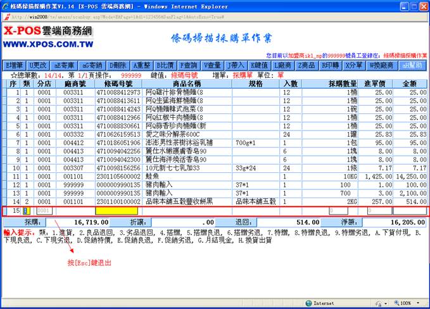Click the Internet zone status icon
The image size is (430, 309).
tap(323, 303)
